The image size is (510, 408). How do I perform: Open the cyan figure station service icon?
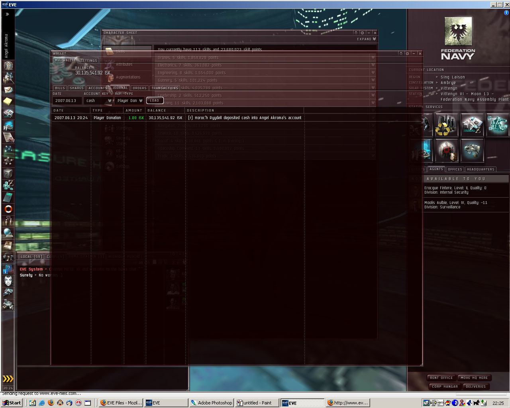(x=498, y=125)
